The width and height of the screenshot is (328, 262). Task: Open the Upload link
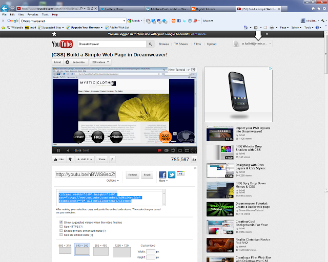pos(212,44)
